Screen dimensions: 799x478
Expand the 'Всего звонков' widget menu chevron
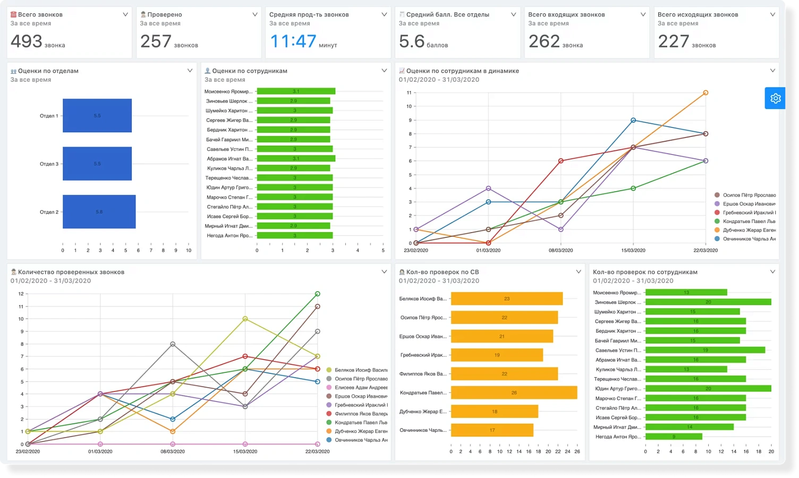pos(125,14)
